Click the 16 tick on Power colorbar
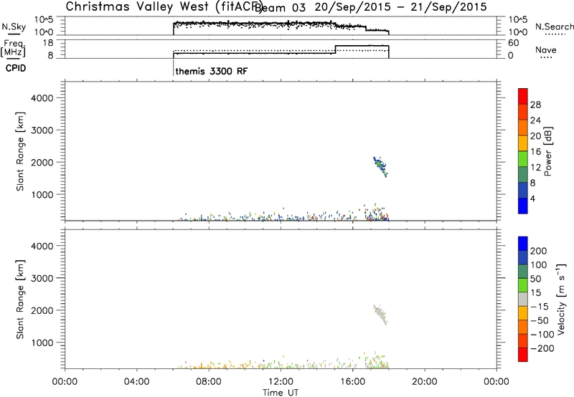 tap(535, 152)
